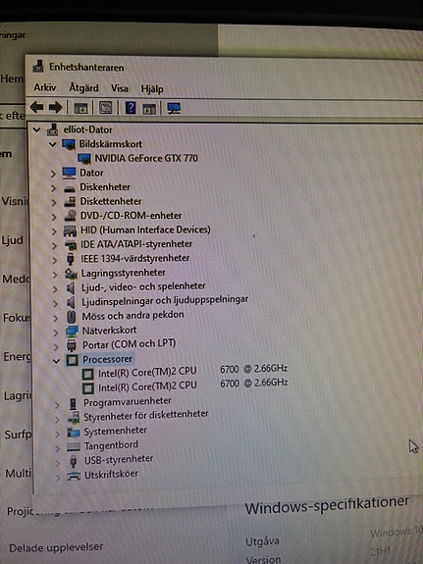
Task: Click the scan for hardware changes icon
Action: click(174, 108)
